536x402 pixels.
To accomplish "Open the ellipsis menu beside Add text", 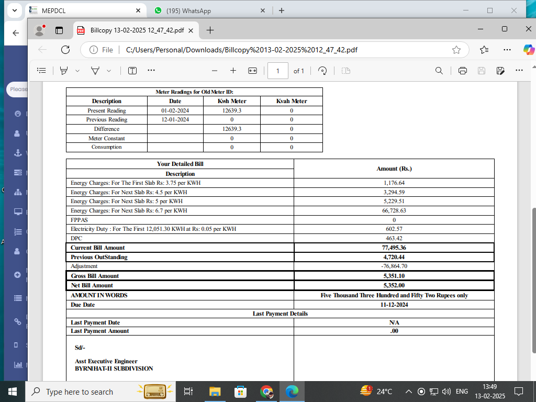I will (151, 71).
